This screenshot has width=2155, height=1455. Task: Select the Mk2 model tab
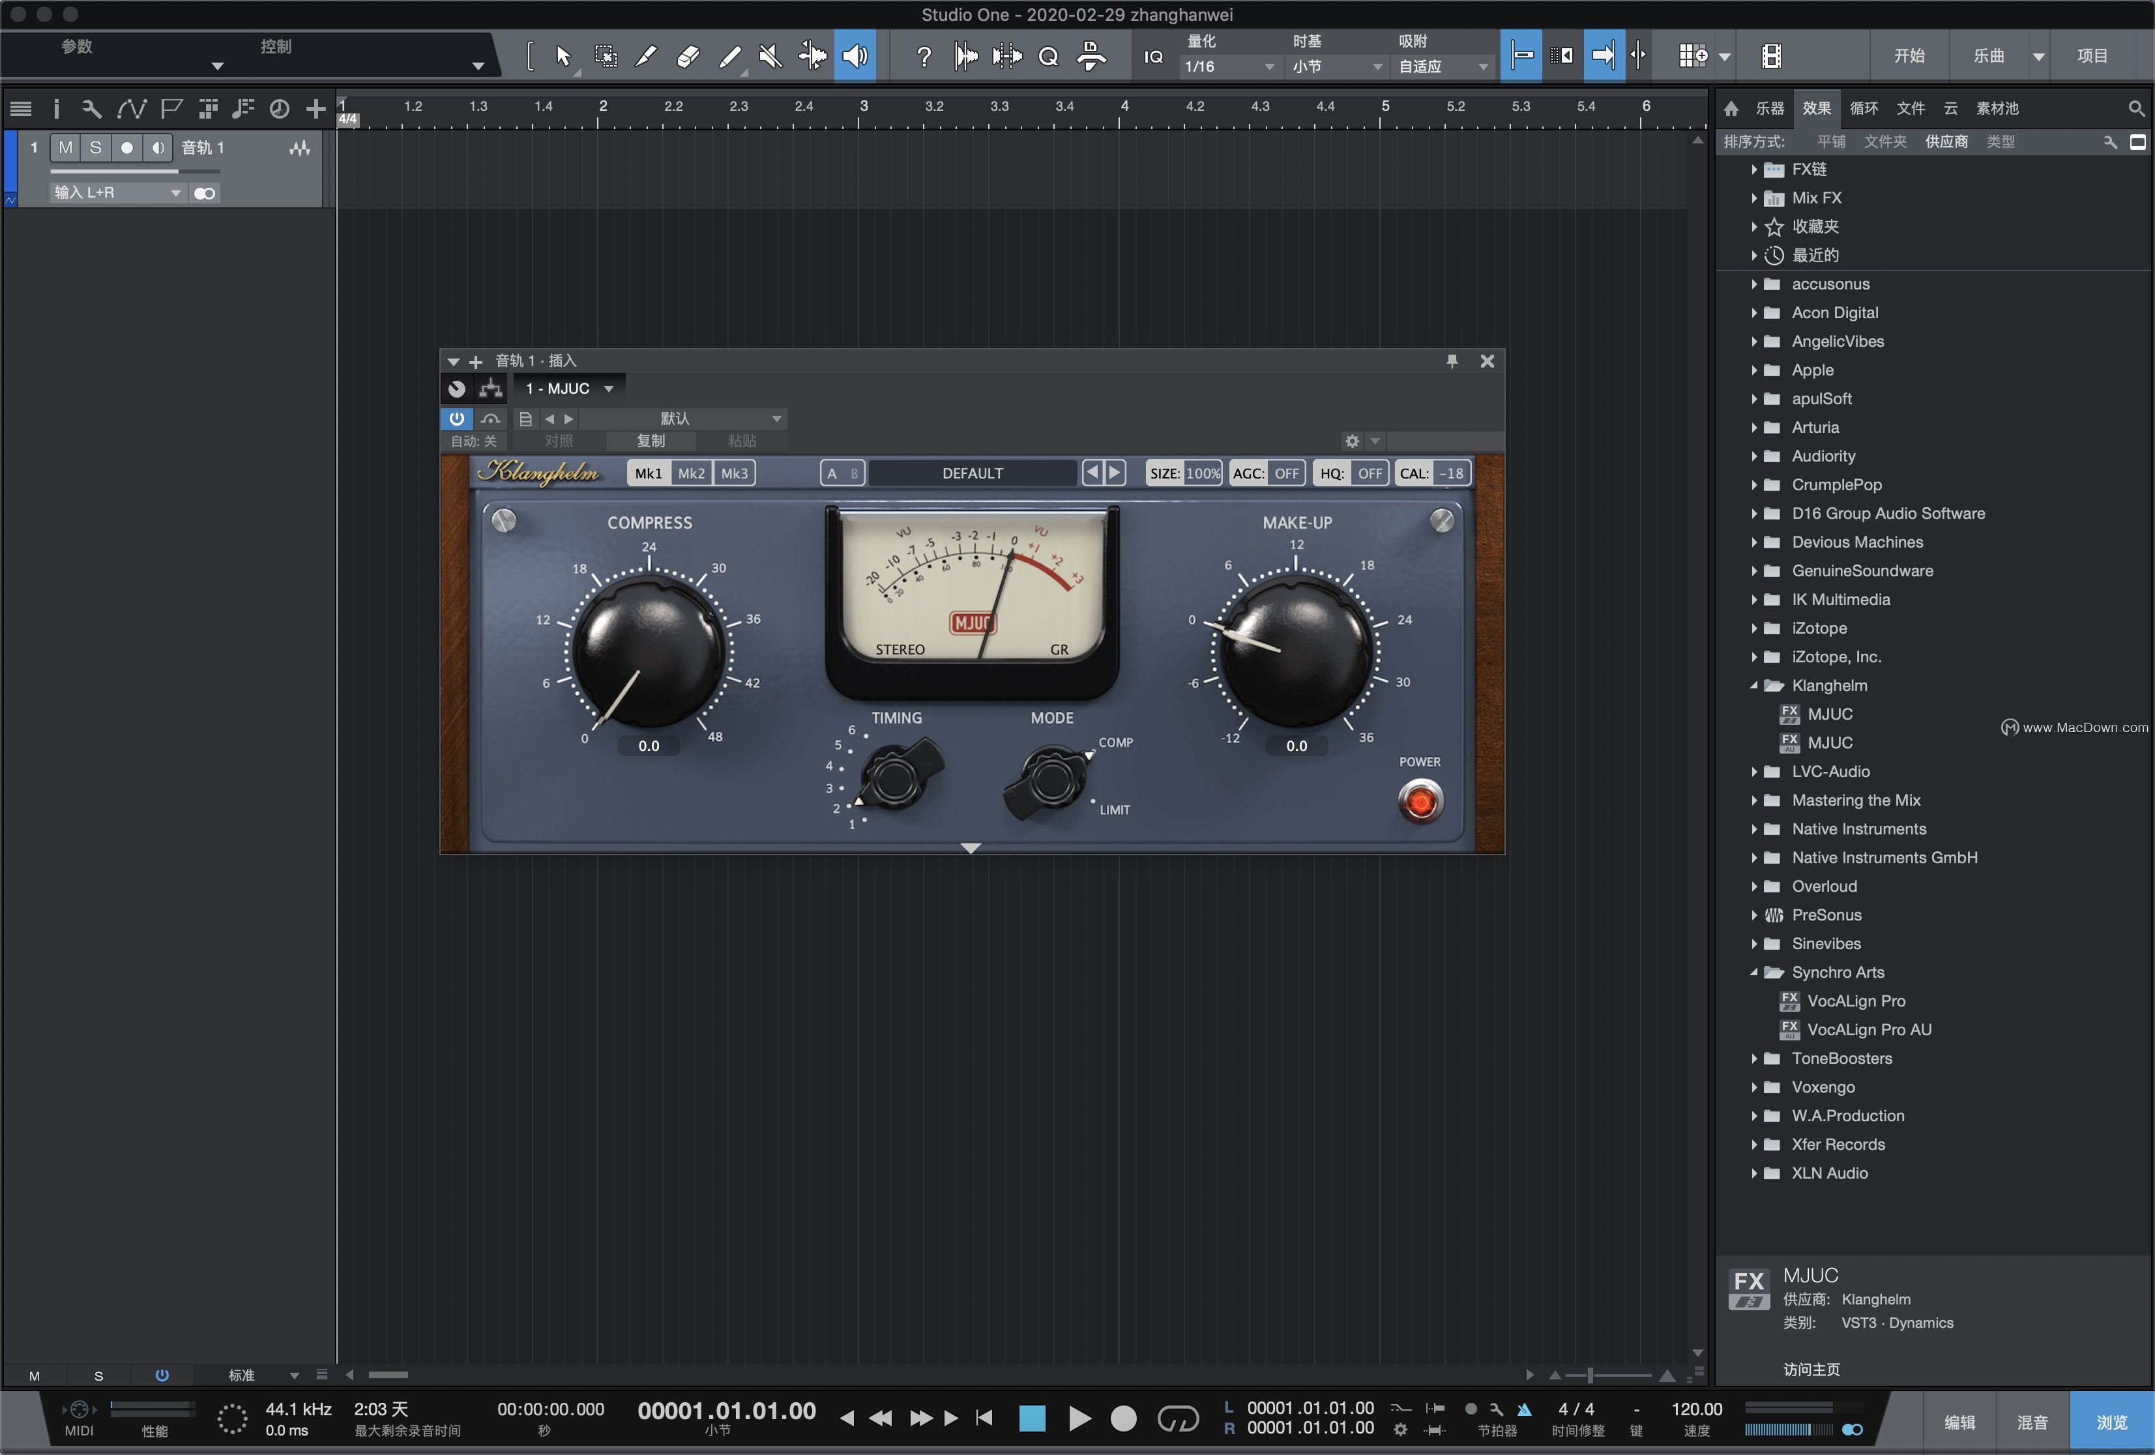[x=691, y=474]
